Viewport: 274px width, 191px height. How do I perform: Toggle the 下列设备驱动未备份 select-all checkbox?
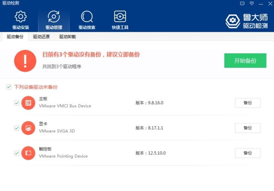pos(9,87)
